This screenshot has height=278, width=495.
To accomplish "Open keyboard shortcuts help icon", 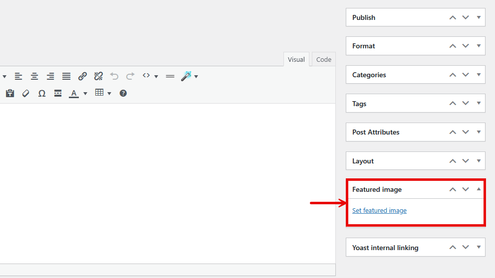I will (x=123, y=93).
